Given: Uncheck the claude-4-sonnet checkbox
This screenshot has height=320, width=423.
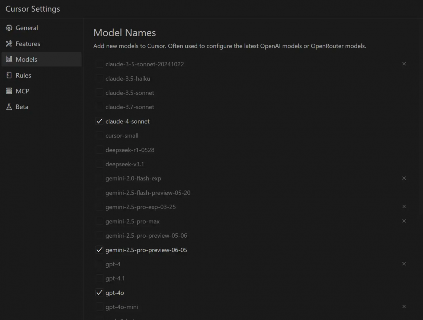Looking at the screenshot, I should tap(100, 121).
